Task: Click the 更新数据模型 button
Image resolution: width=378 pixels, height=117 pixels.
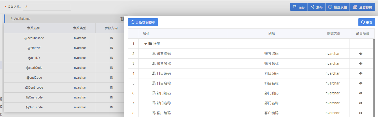Action: pos(143,22)
